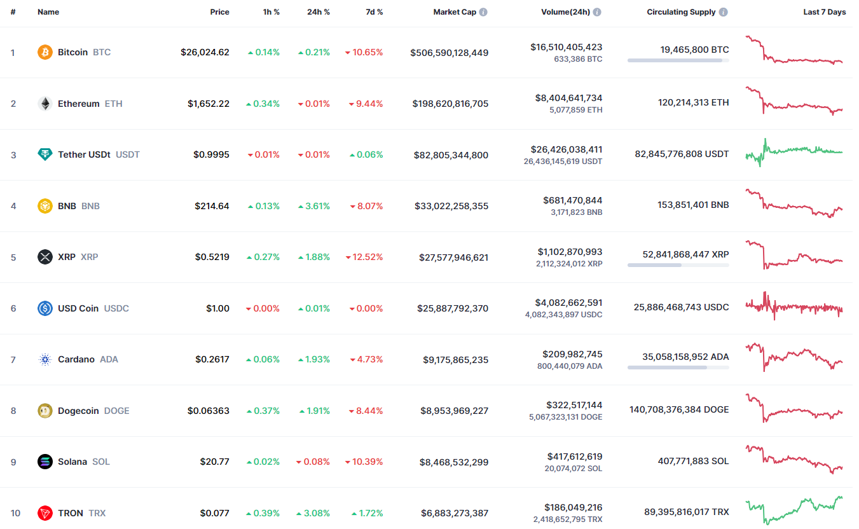Sort the table by Price column
859x529 pixels.
click(x=219, y=11)
